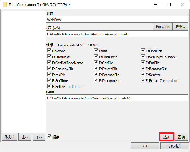The height and width of the screenshot is (152, 190).
Task: Click the 64bit path field
Action: click(x=117, y=98)
